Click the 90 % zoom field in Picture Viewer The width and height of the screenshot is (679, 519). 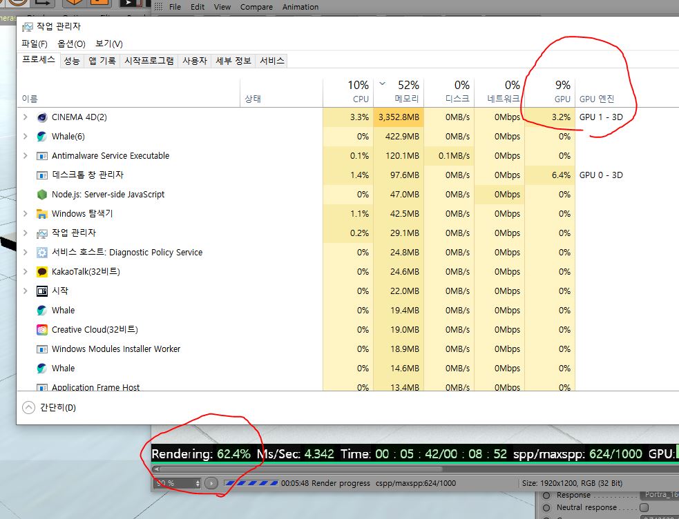tap(177, 483)
